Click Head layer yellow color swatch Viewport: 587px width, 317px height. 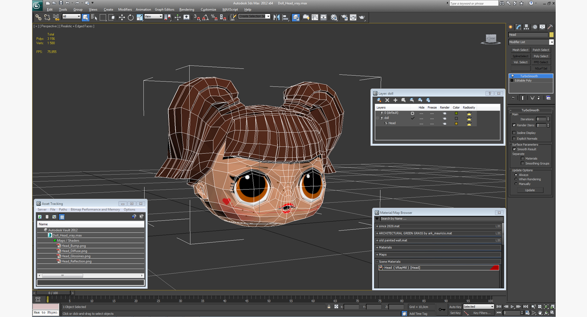pos(456,124)
